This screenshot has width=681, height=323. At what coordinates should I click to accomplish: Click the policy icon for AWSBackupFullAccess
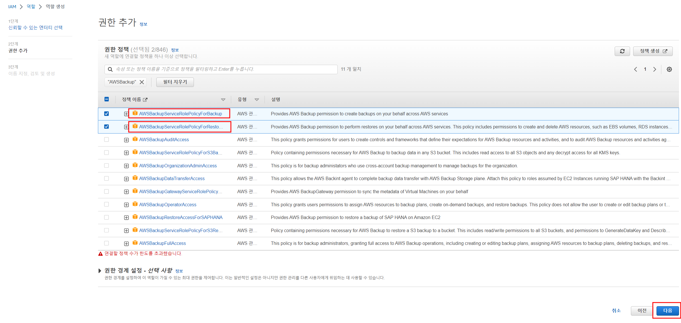click(135, 243)
